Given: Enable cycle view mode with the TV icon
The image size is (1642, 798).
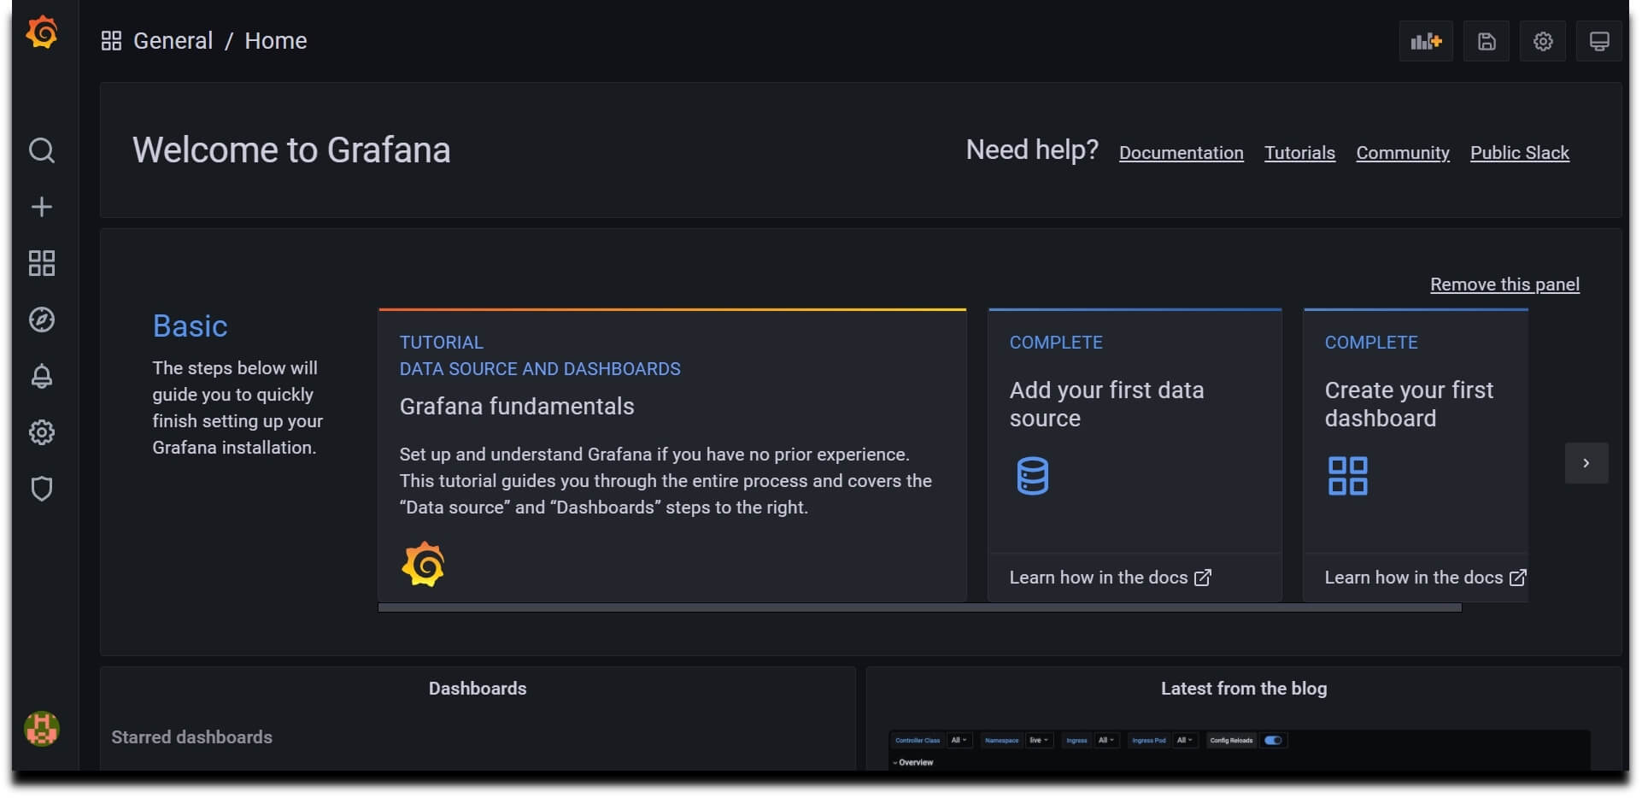Looking at the screenshot, I should pos(1600,40).
